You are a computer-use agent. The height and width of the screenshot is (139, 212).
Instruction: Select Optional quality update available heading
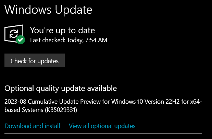tap(61, 89)
